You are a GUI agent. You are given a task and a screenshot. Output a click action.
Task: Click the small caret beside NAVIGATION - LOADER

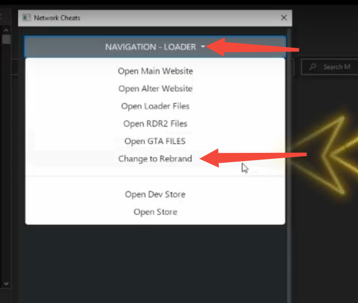(203, 47)
